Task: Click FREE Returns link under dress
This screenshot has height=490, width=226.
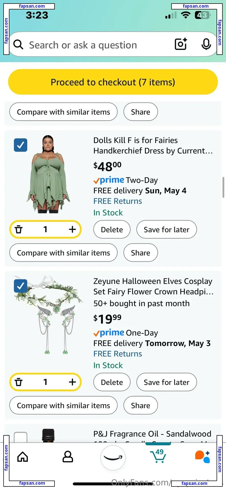Action: [117, 201]
